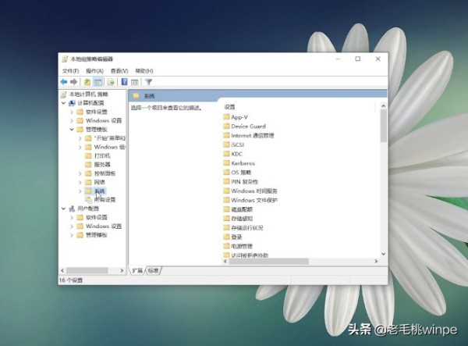The height and width of the screenshot is (346, 468).
Task: Collapse the 计算机配置 tree node
Action: pyautogui.click(x=64, y=103)
